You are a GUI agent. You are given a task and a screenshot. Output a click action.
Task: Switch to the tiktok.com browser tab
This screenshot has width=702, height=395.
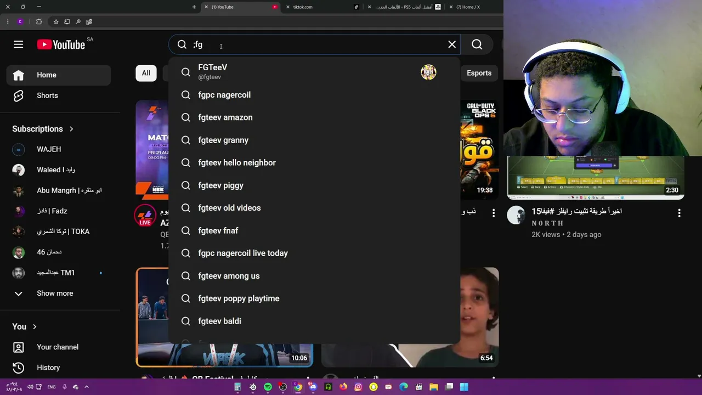coord(322,7)
